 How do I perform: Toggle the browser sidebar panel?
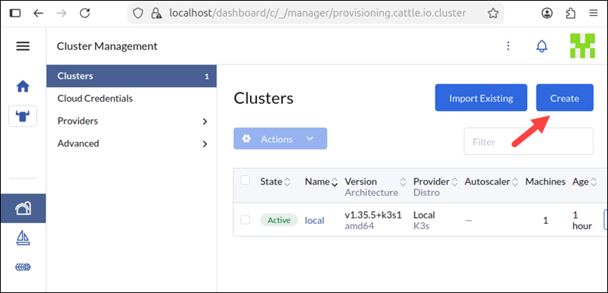[x=15, y=14]
